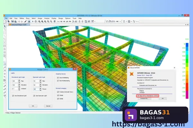193x128 pixels.
Task: Open the view tabs list dropdown arrow
Action: (186, 25)
